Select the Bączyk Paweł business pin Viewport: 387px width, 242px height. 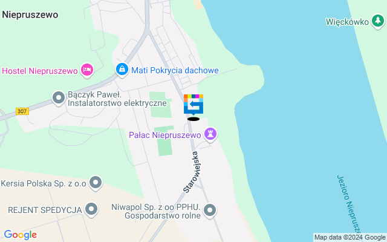59,98
